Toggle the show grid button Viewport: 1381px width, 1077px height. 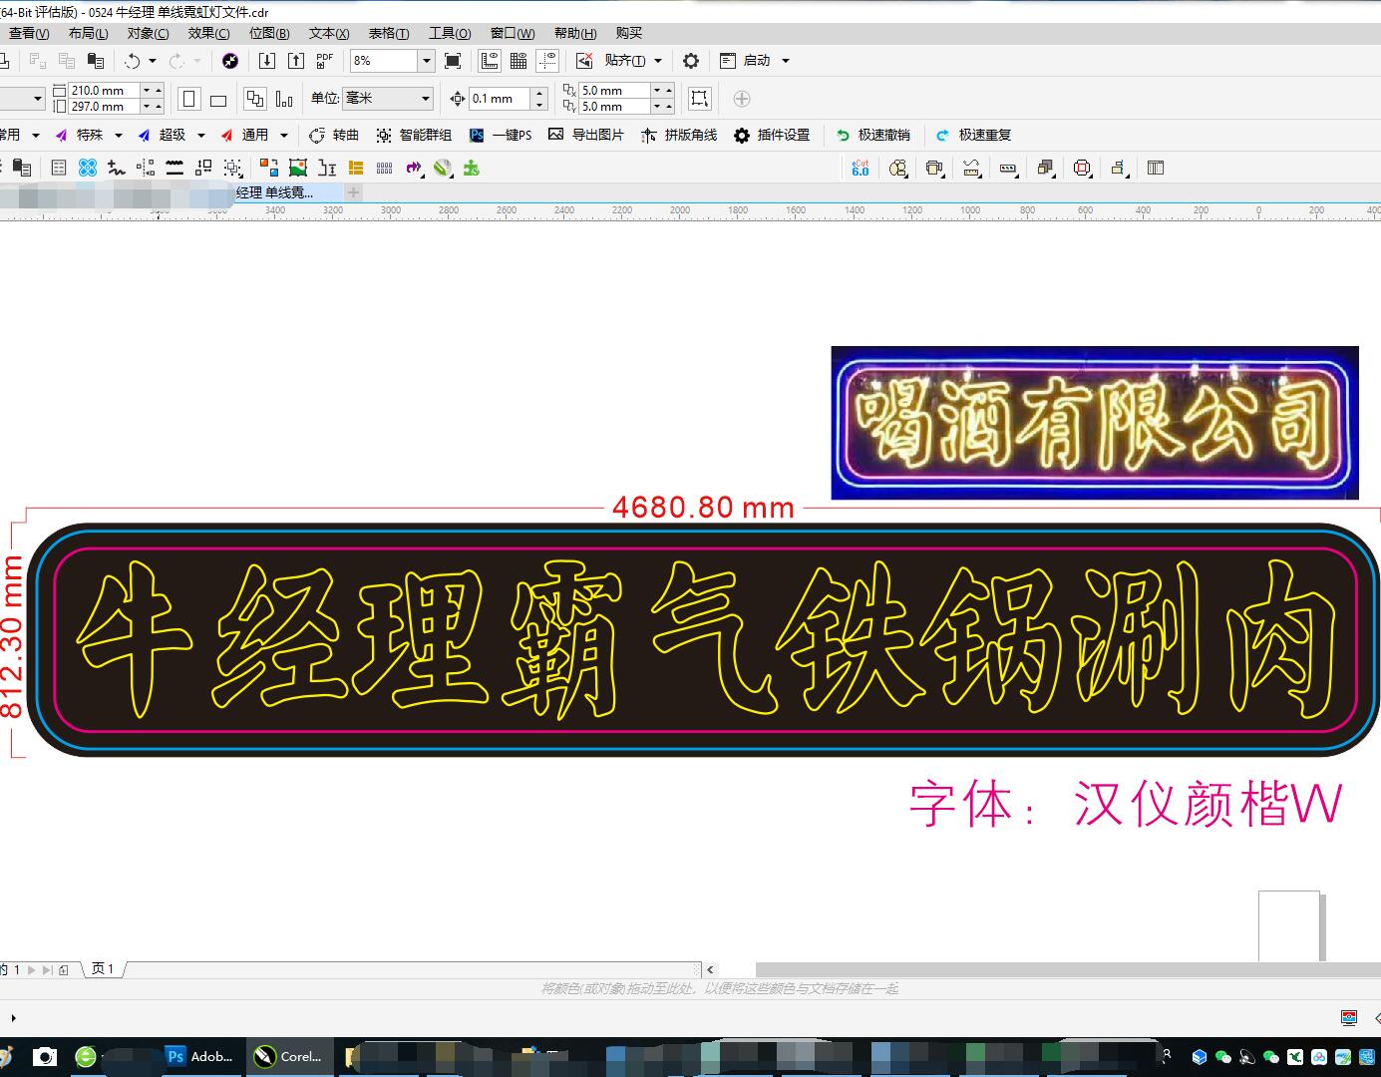[x=518, y=61]
